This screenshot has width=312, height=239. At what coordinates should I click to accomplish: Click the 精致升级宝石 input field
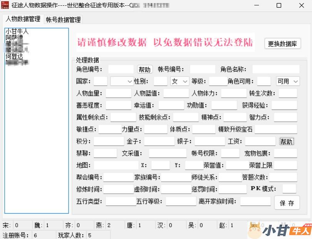point(276,129)
